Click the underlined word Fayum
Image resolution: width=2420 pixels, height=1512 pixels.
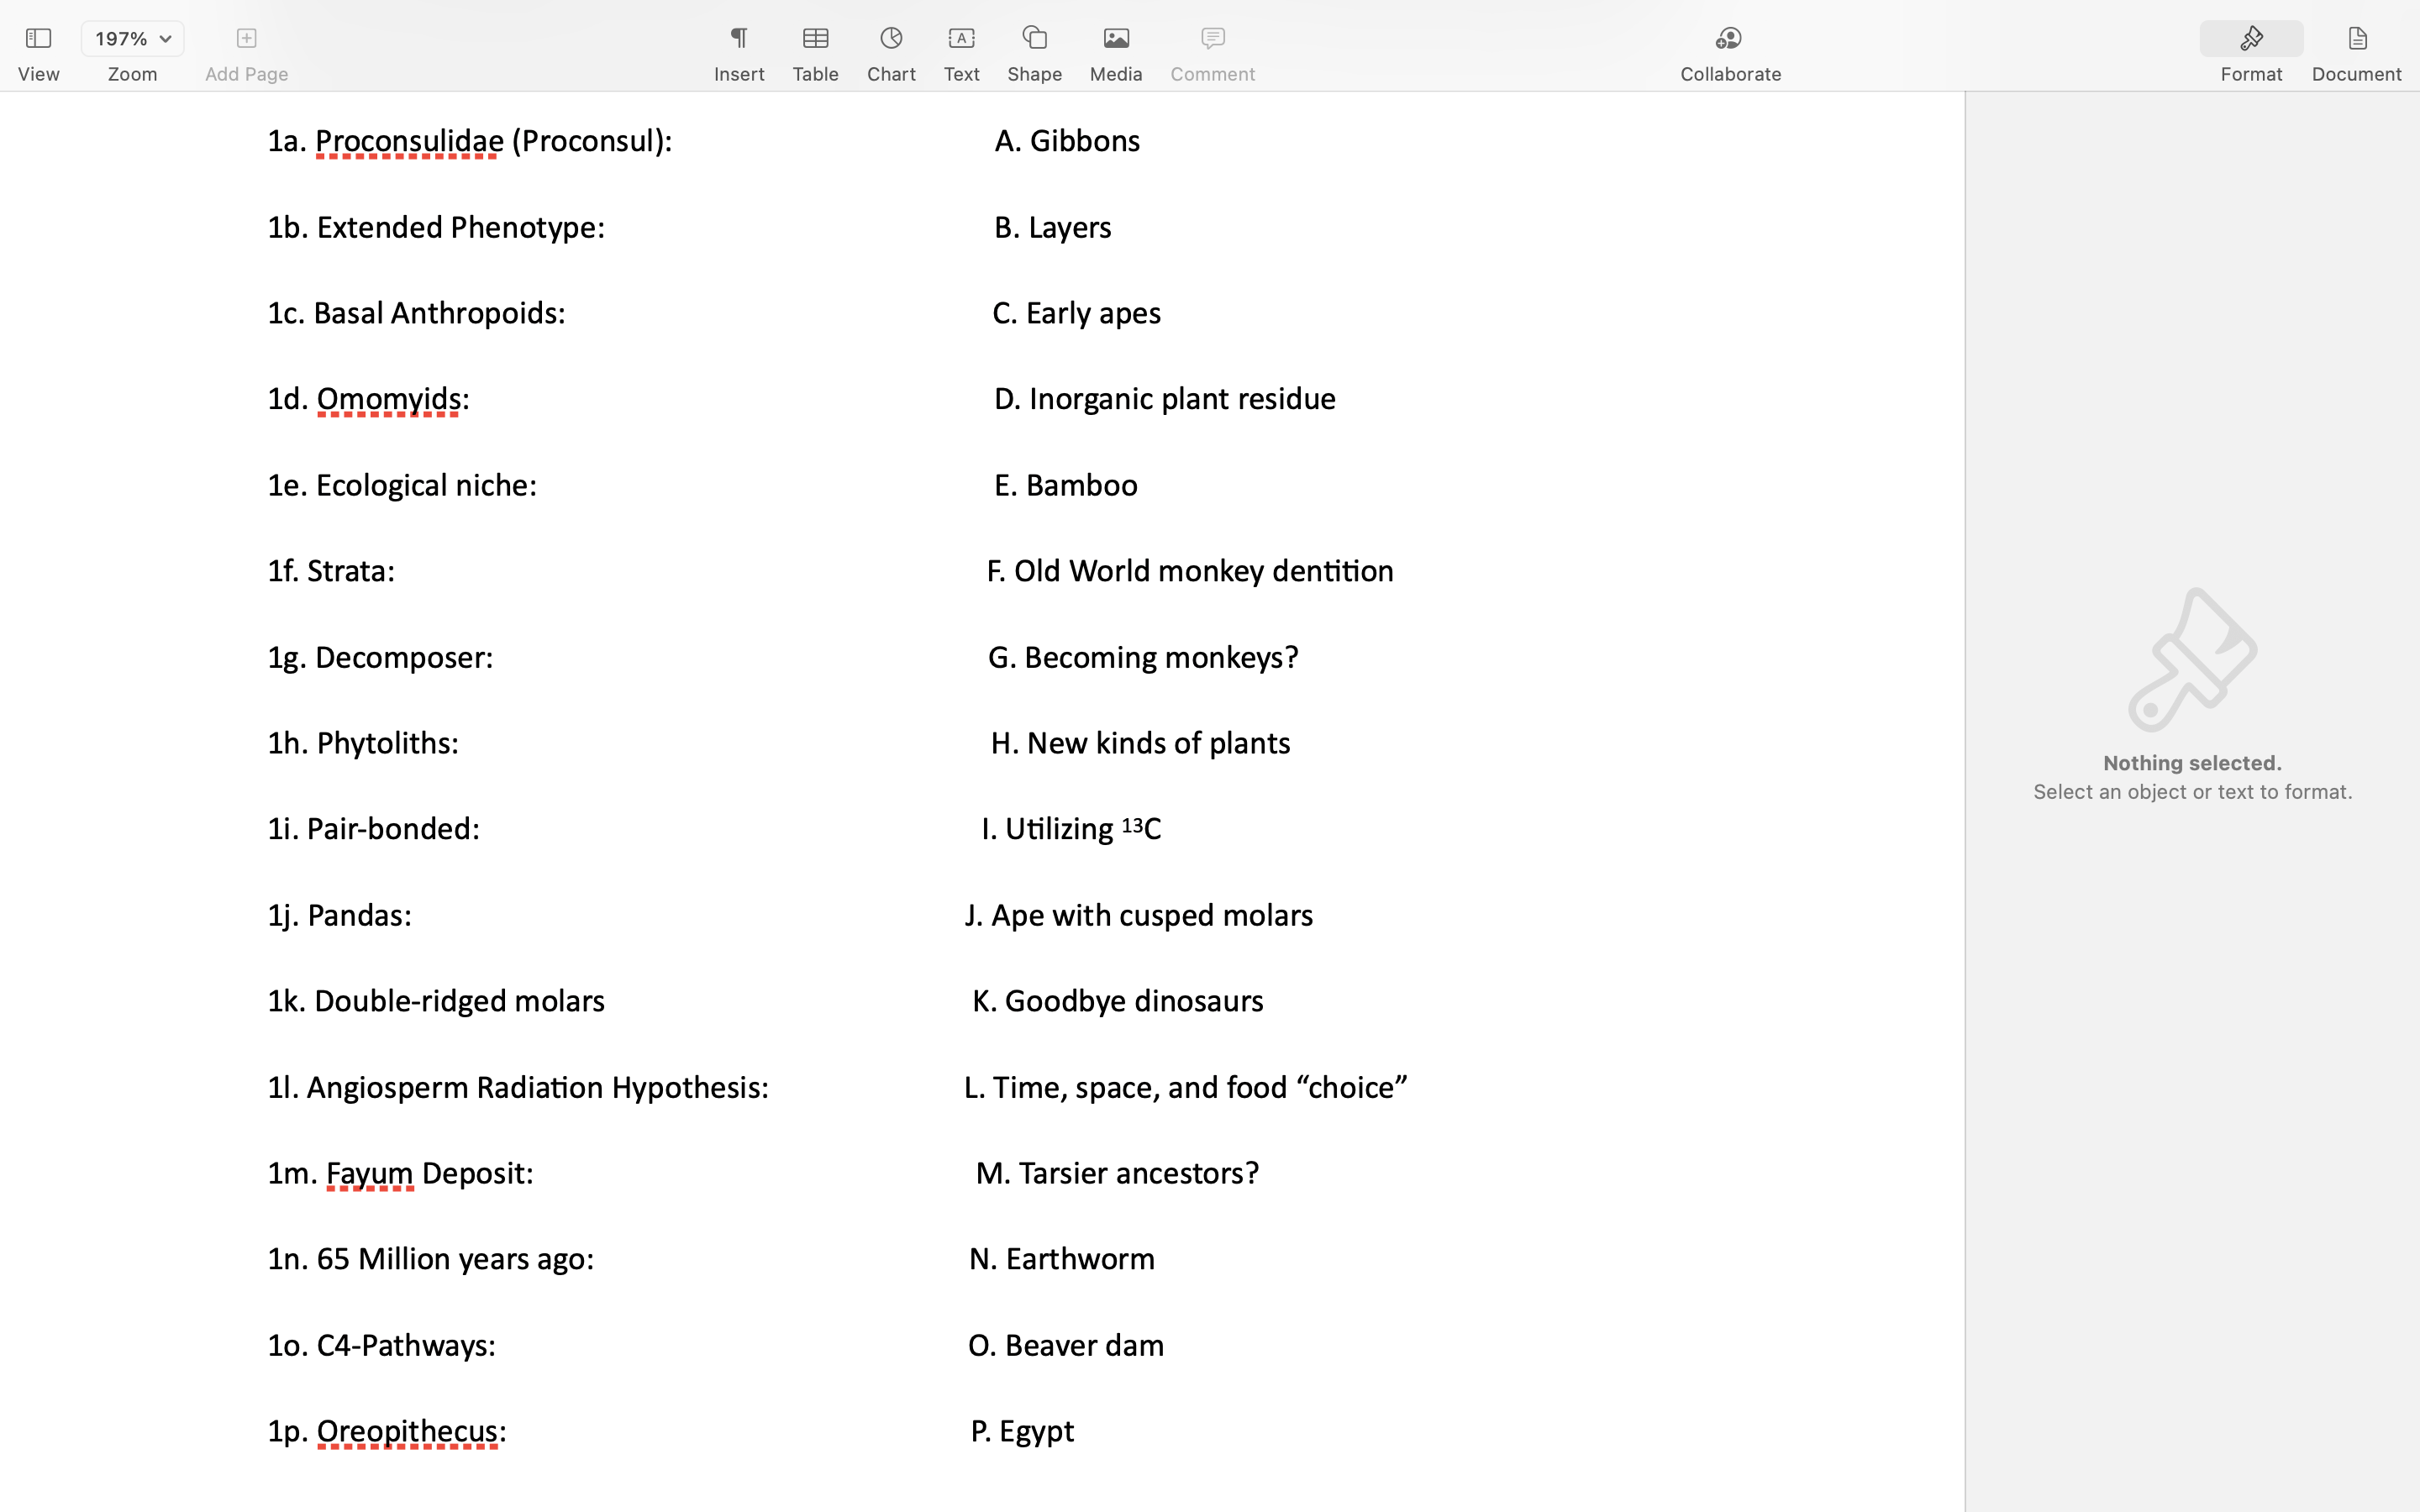pyautogui.click(x=369, y=1174)
